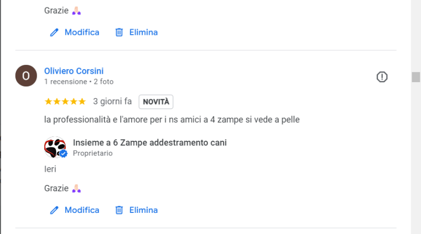The image size is (421, 234).
Task: Click the pencil icon under Oliviero's review reply
Action: click(x=54, y=210)
